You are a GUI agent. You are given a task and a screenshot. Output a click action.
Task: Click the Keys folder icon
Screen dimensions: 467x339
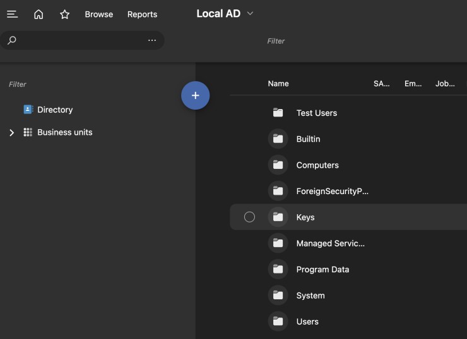278,217
